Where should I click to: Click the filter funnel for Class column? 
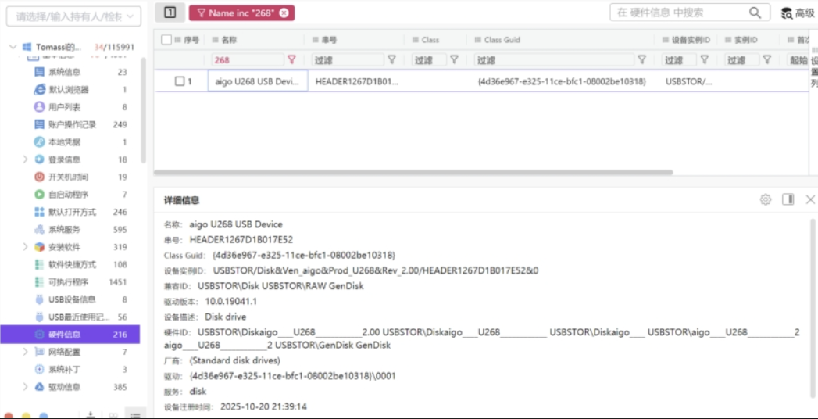[454, 60]
